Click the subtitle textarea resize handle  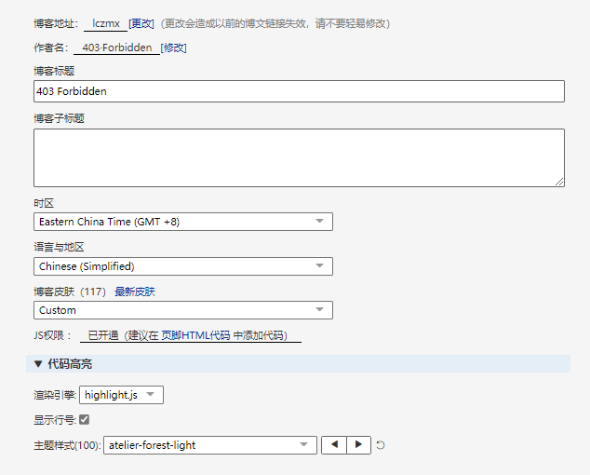(x=558, y=181)
